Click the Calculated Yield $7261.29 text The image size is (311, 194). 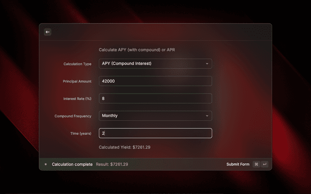tap(124, 147)
